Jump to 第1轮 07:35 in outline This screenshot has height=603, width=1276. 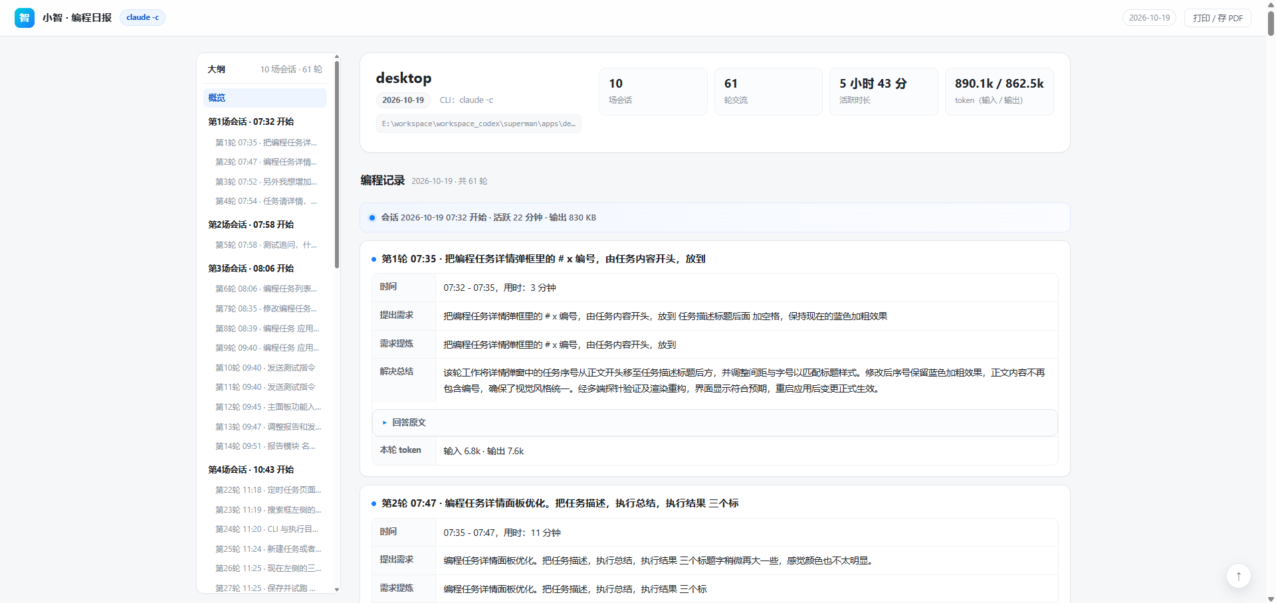266,143
